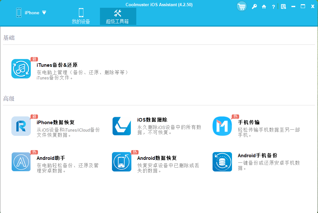This screenshot has width=318, height=213.
Task: Click the key registration icon
Action: [254, 7]
